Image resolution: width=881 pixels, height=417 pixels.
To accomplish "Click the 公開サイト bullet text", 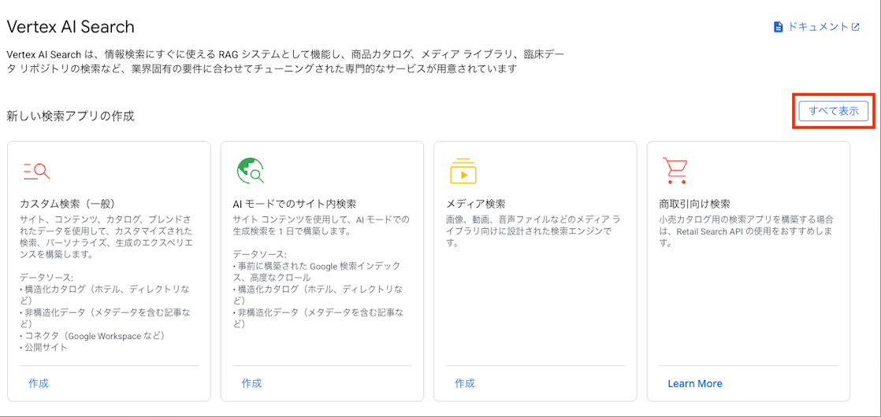I will 44,347.
